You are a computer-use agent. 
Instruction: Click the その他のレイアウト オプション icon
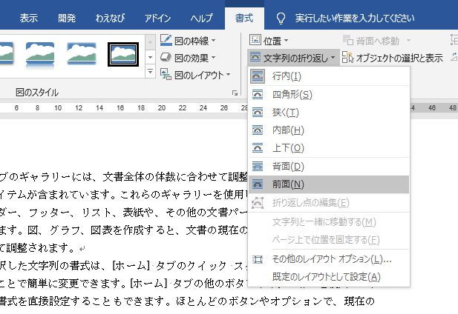[258, 259]
